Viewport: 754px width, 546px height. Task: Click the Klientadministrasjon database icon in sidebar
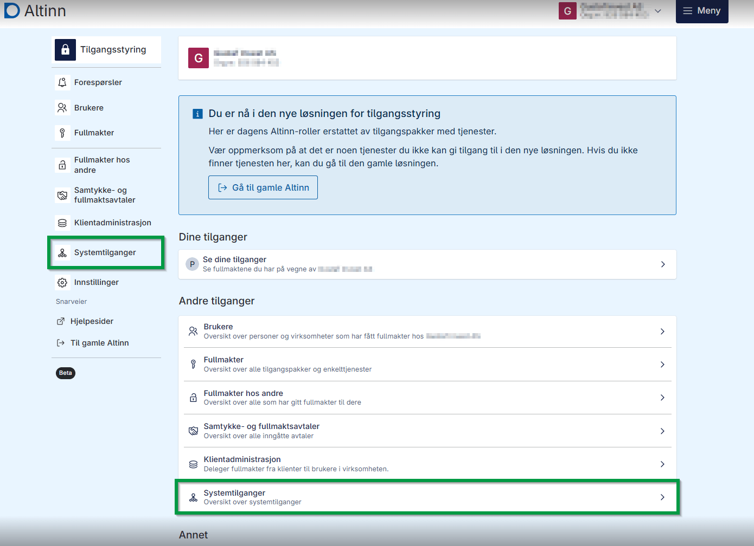62,223
